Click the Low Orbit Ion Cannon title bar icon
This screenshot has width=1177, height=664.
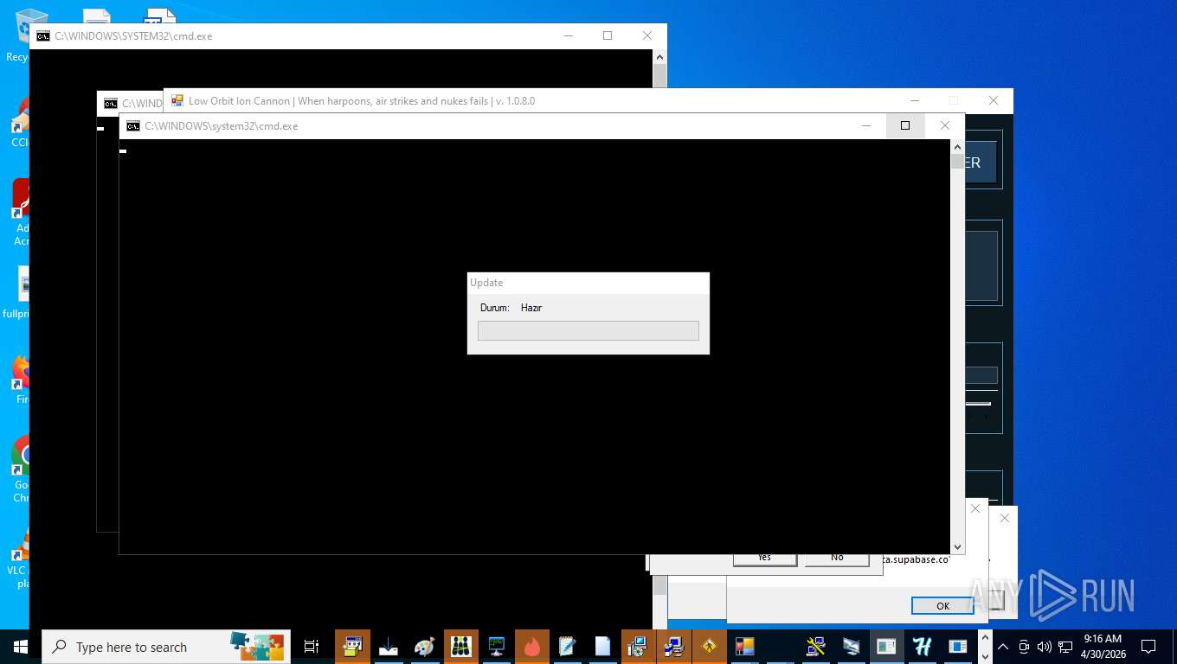tap(177, 100)
